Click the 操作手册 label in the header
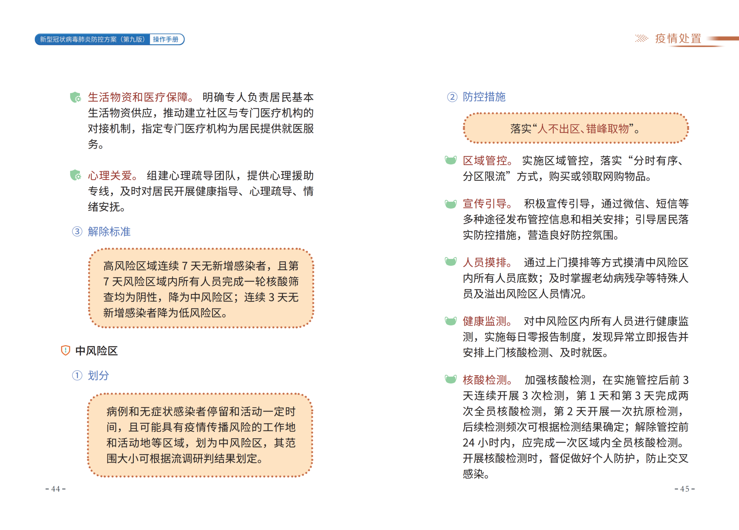Image resolution: width=739 pixels, height=530 pixels. coord(166,39)
